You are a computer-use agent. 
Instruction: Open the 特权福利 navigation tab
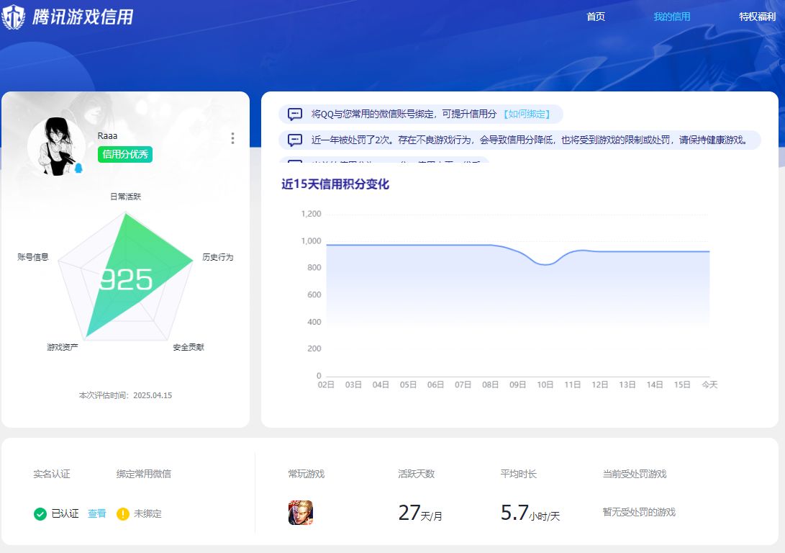pyautogui.click(x=758, y=17)
